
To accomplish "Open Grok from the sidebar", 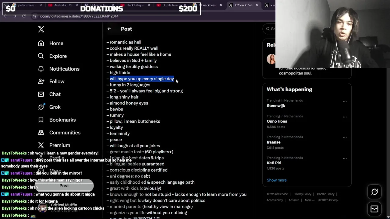I will coord(49,107).
